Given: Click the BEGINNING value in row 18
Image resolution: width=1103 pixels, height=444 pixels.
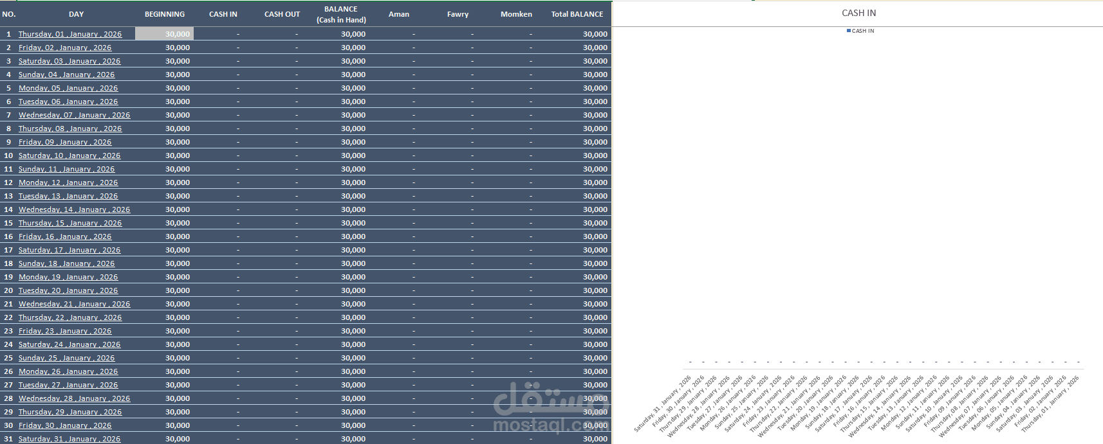Looking at the screenshot, I should (x=178, y=263).
